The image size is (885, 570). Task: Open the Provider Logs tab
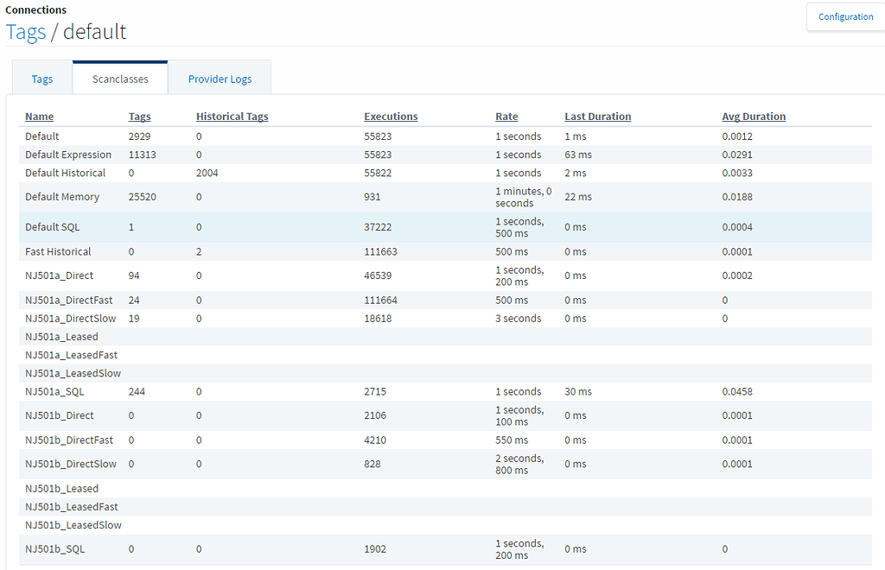pos(220,78)
